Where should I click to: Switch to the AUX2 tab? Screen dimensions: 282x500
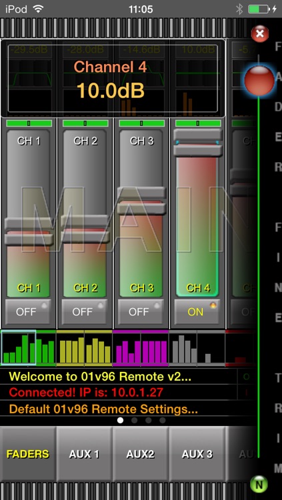point(141,454)
